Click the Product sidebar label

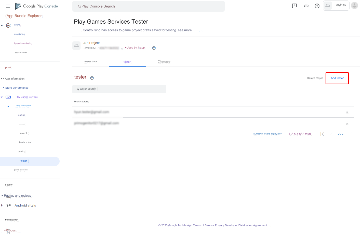tap(11, 230)
